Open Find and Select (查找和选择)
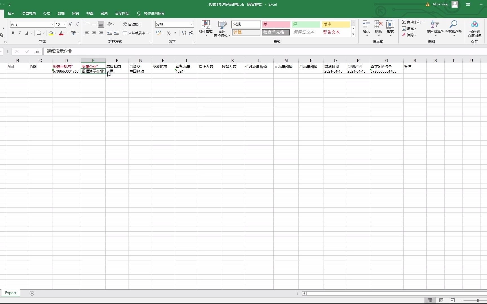This screenshot has height=304, width=487. pyautogui.click(x=453, y=28)
